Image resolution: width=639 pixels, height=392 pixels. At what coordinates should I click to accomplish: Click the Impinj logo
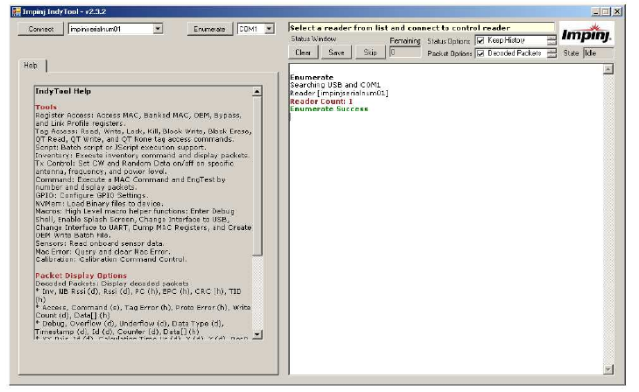586,34
